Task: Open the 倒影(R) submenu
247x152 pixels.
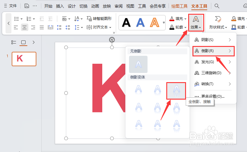Action: click(x=213, y=51)
